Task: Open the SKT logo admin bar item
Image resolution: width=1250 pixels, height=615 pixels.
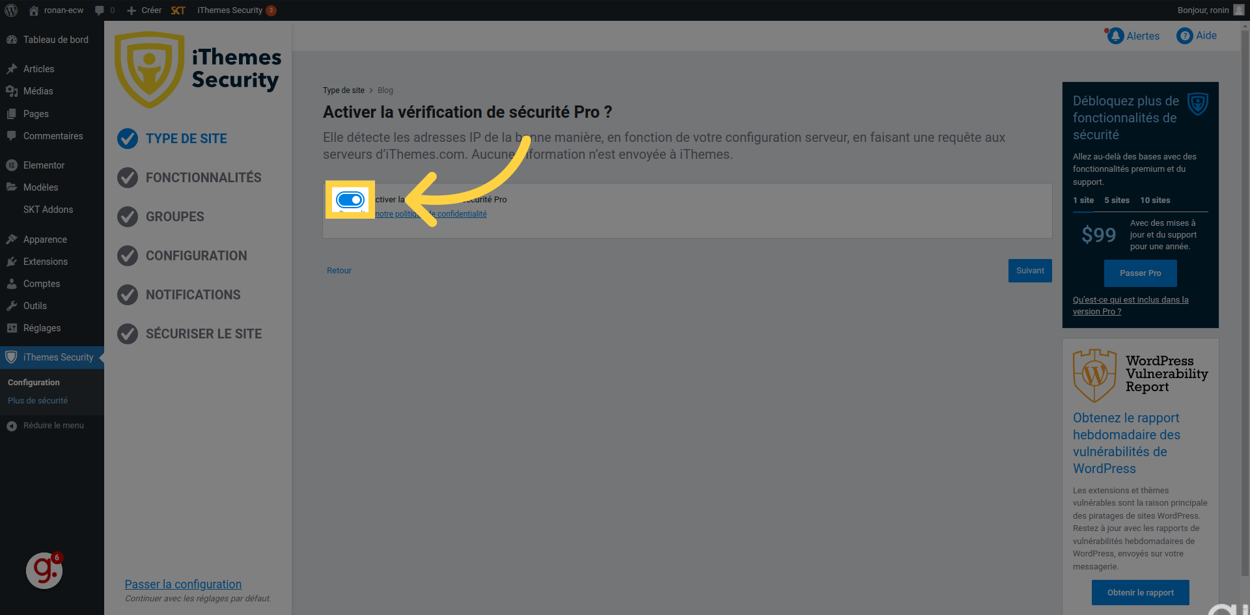Action: click(x=178, y=10)
